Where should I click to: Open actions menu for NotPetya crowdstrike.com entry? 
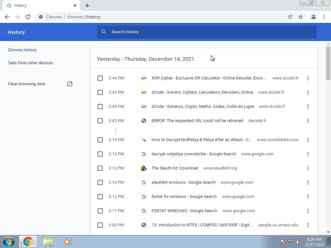pos(308,140)
